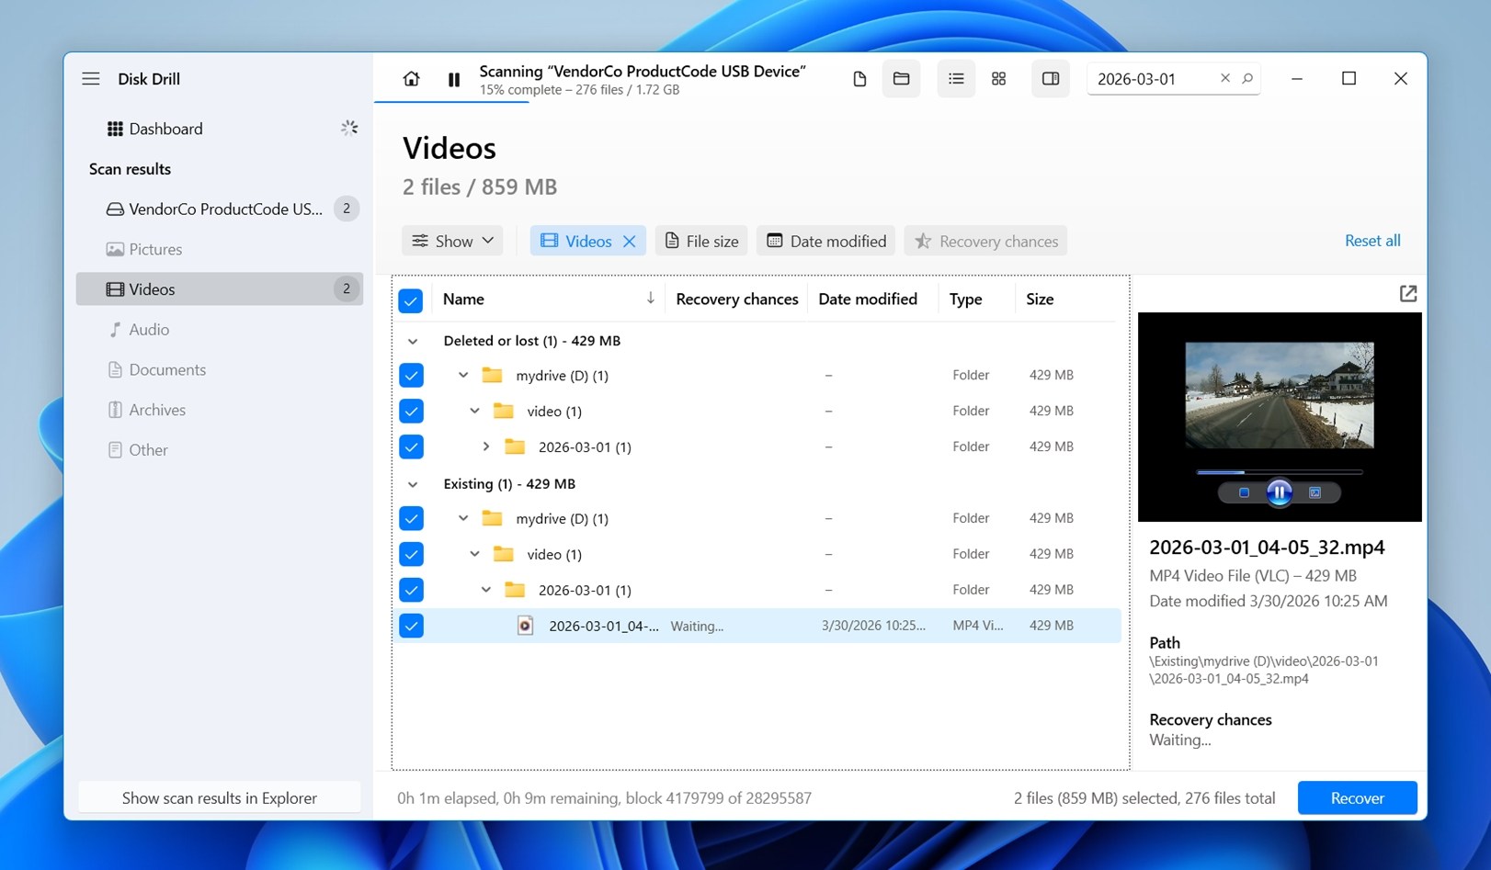Viewport: 1491px width, 870px height.
Task: Open the hamburger menu
Action: coord(90,79)
